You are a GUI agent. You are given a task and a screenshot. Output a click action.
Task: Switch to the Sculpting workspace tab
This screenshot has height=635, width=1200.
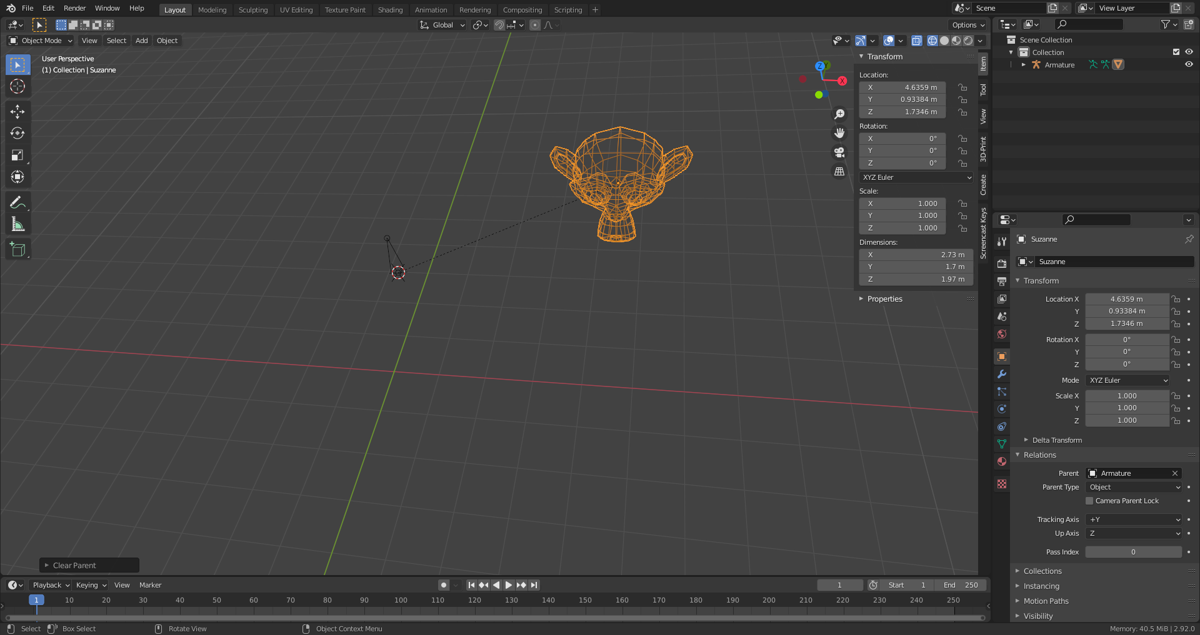[253, 10]
